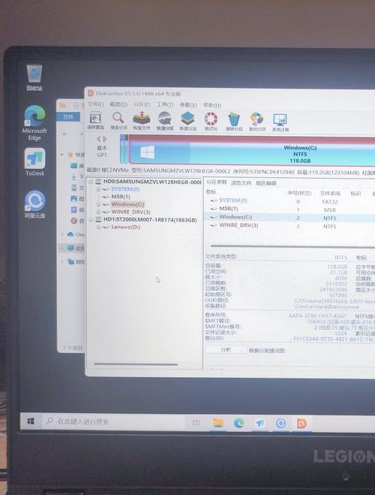The width and height of the screenshot is (375, 495).
Task: Open the Recycle Bin desktop icon
Action: [34, 77]
